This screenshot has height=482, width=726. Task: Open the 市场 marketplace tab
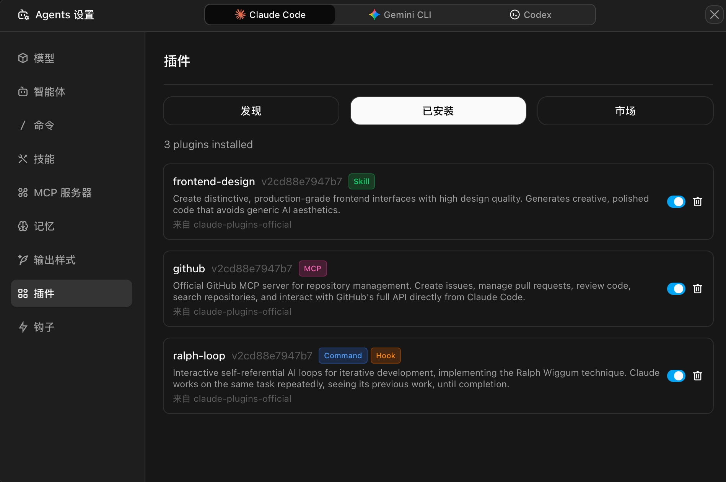click(625, 111)
